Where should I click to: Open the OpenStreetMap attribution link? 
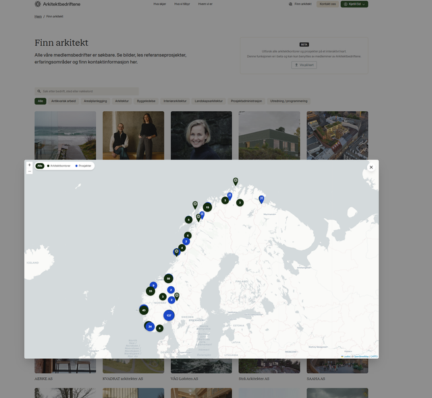pos(361,356)
